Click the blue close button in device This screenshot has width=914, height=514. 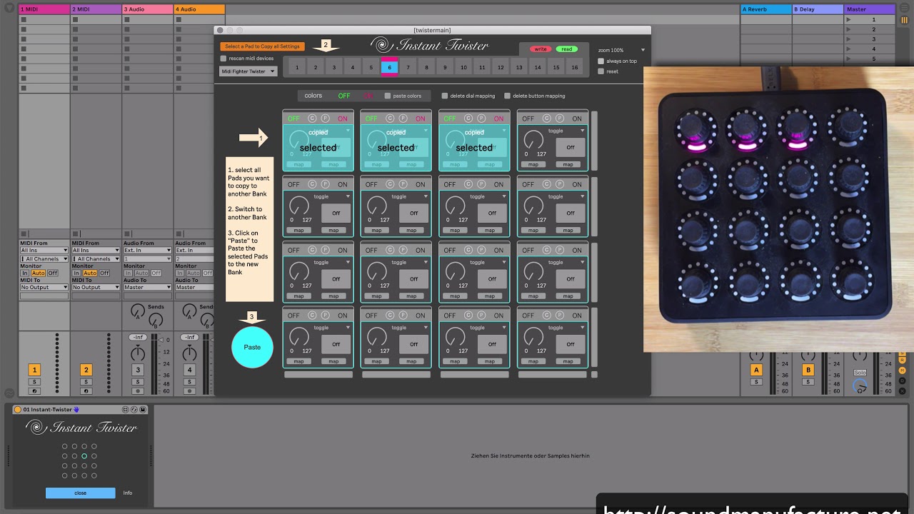(80, 493)
